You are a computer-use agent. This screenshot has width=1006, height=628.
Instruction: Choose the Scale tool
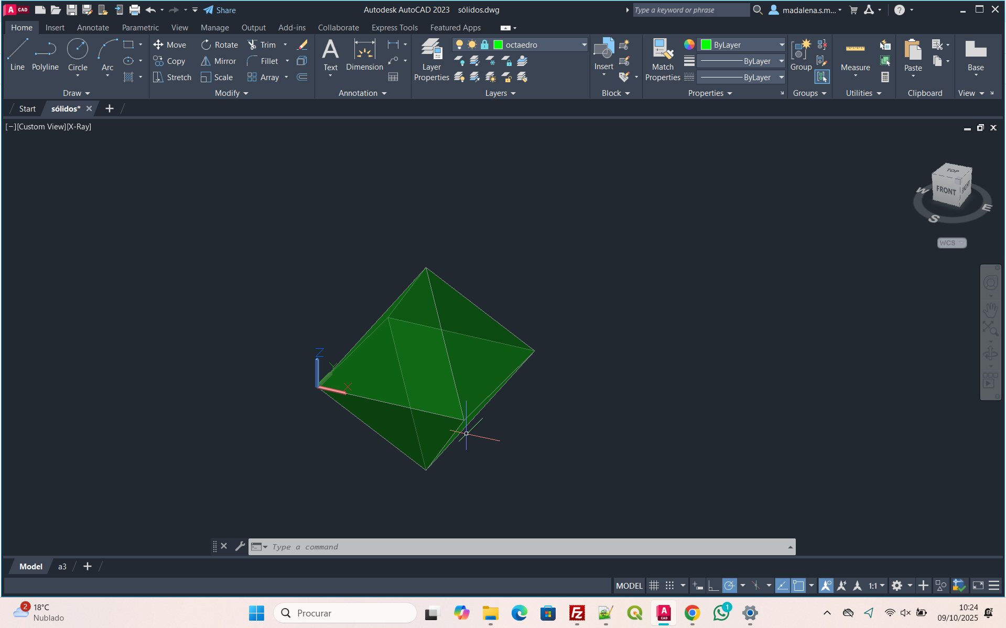(217, 78)
